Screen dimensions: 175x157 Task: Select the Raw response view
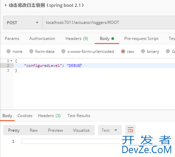coord(34,130)
